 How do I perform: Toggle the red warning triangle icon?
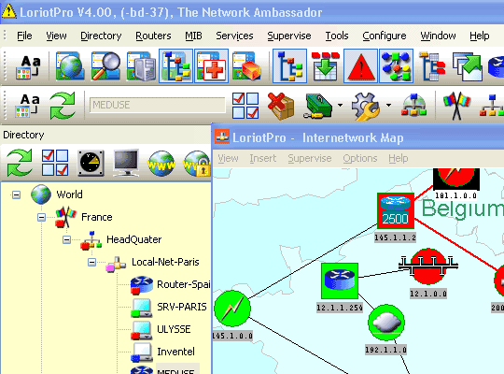pyautogui.click(x=360, y=66)
